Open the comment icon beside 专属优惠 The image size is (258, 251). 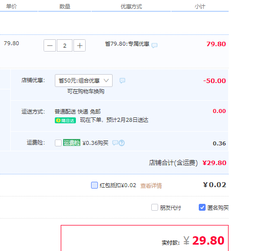[x=154, y=45]
